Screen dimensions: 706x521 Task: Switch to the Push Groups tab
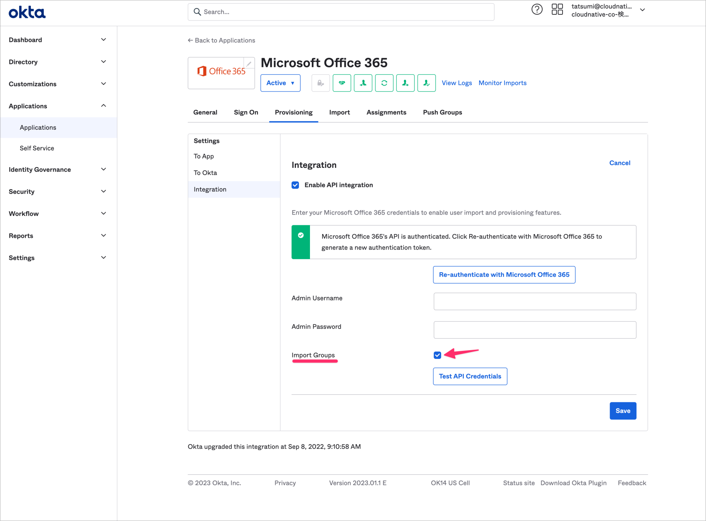click(x=442, y=112)
